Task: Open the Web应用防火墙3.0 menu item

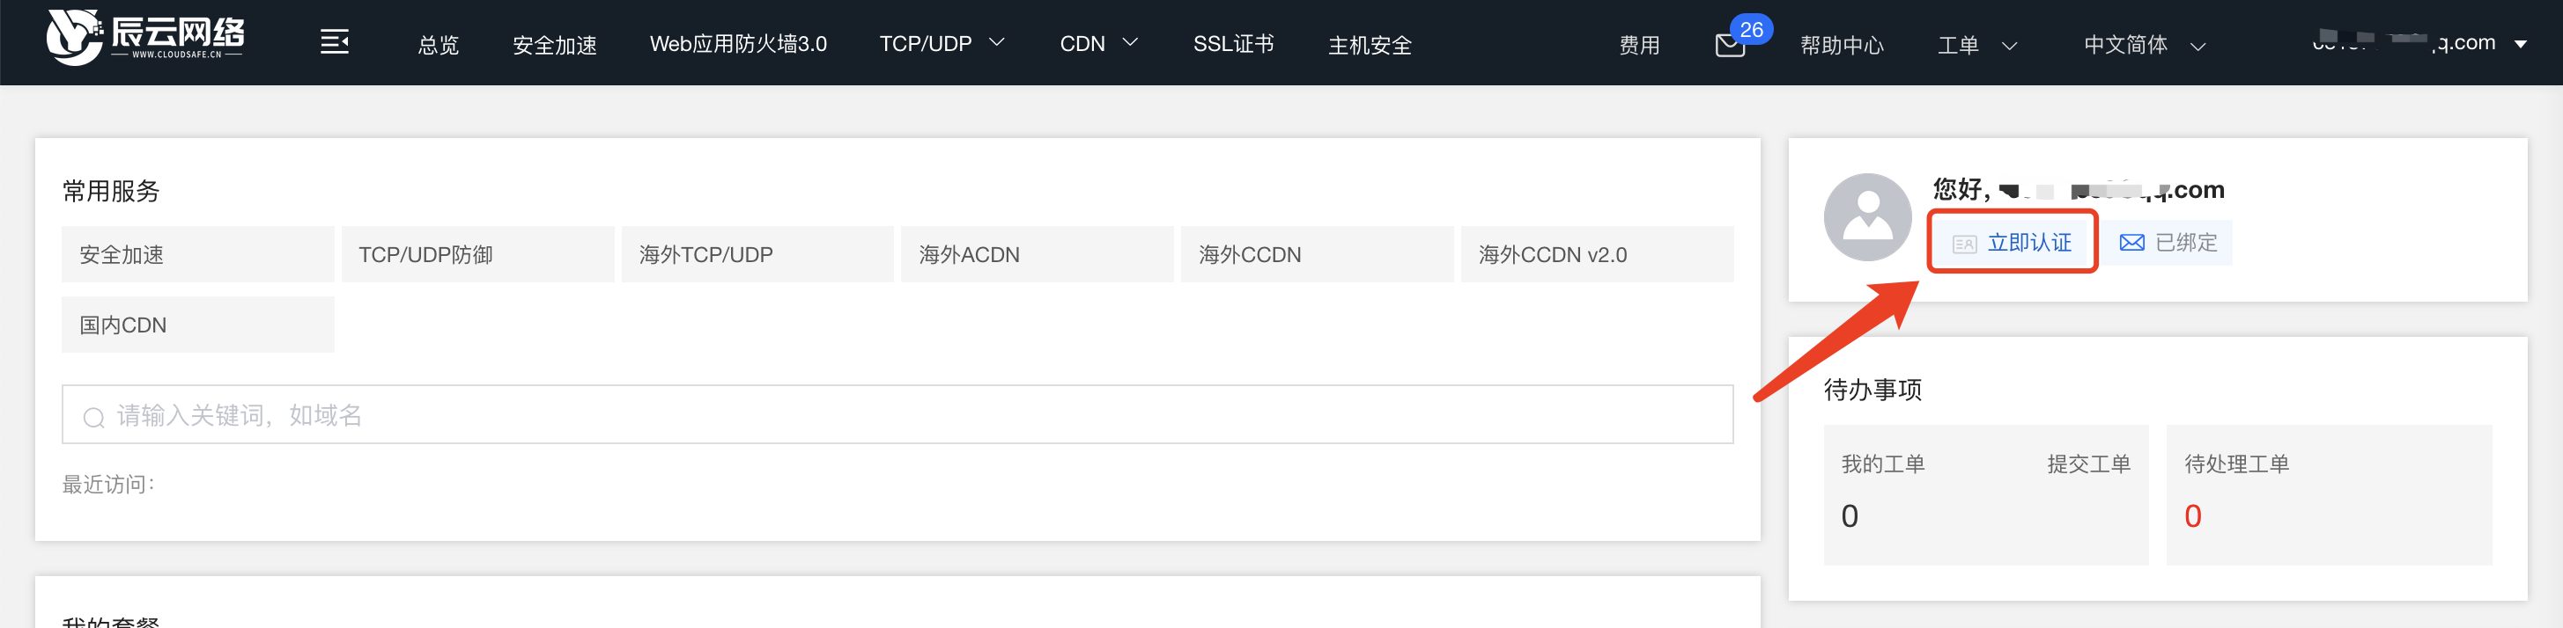Action: click(738, 44)
